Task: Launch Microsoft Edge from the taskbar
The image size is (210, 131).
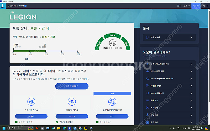Action: tap(64, 128)
